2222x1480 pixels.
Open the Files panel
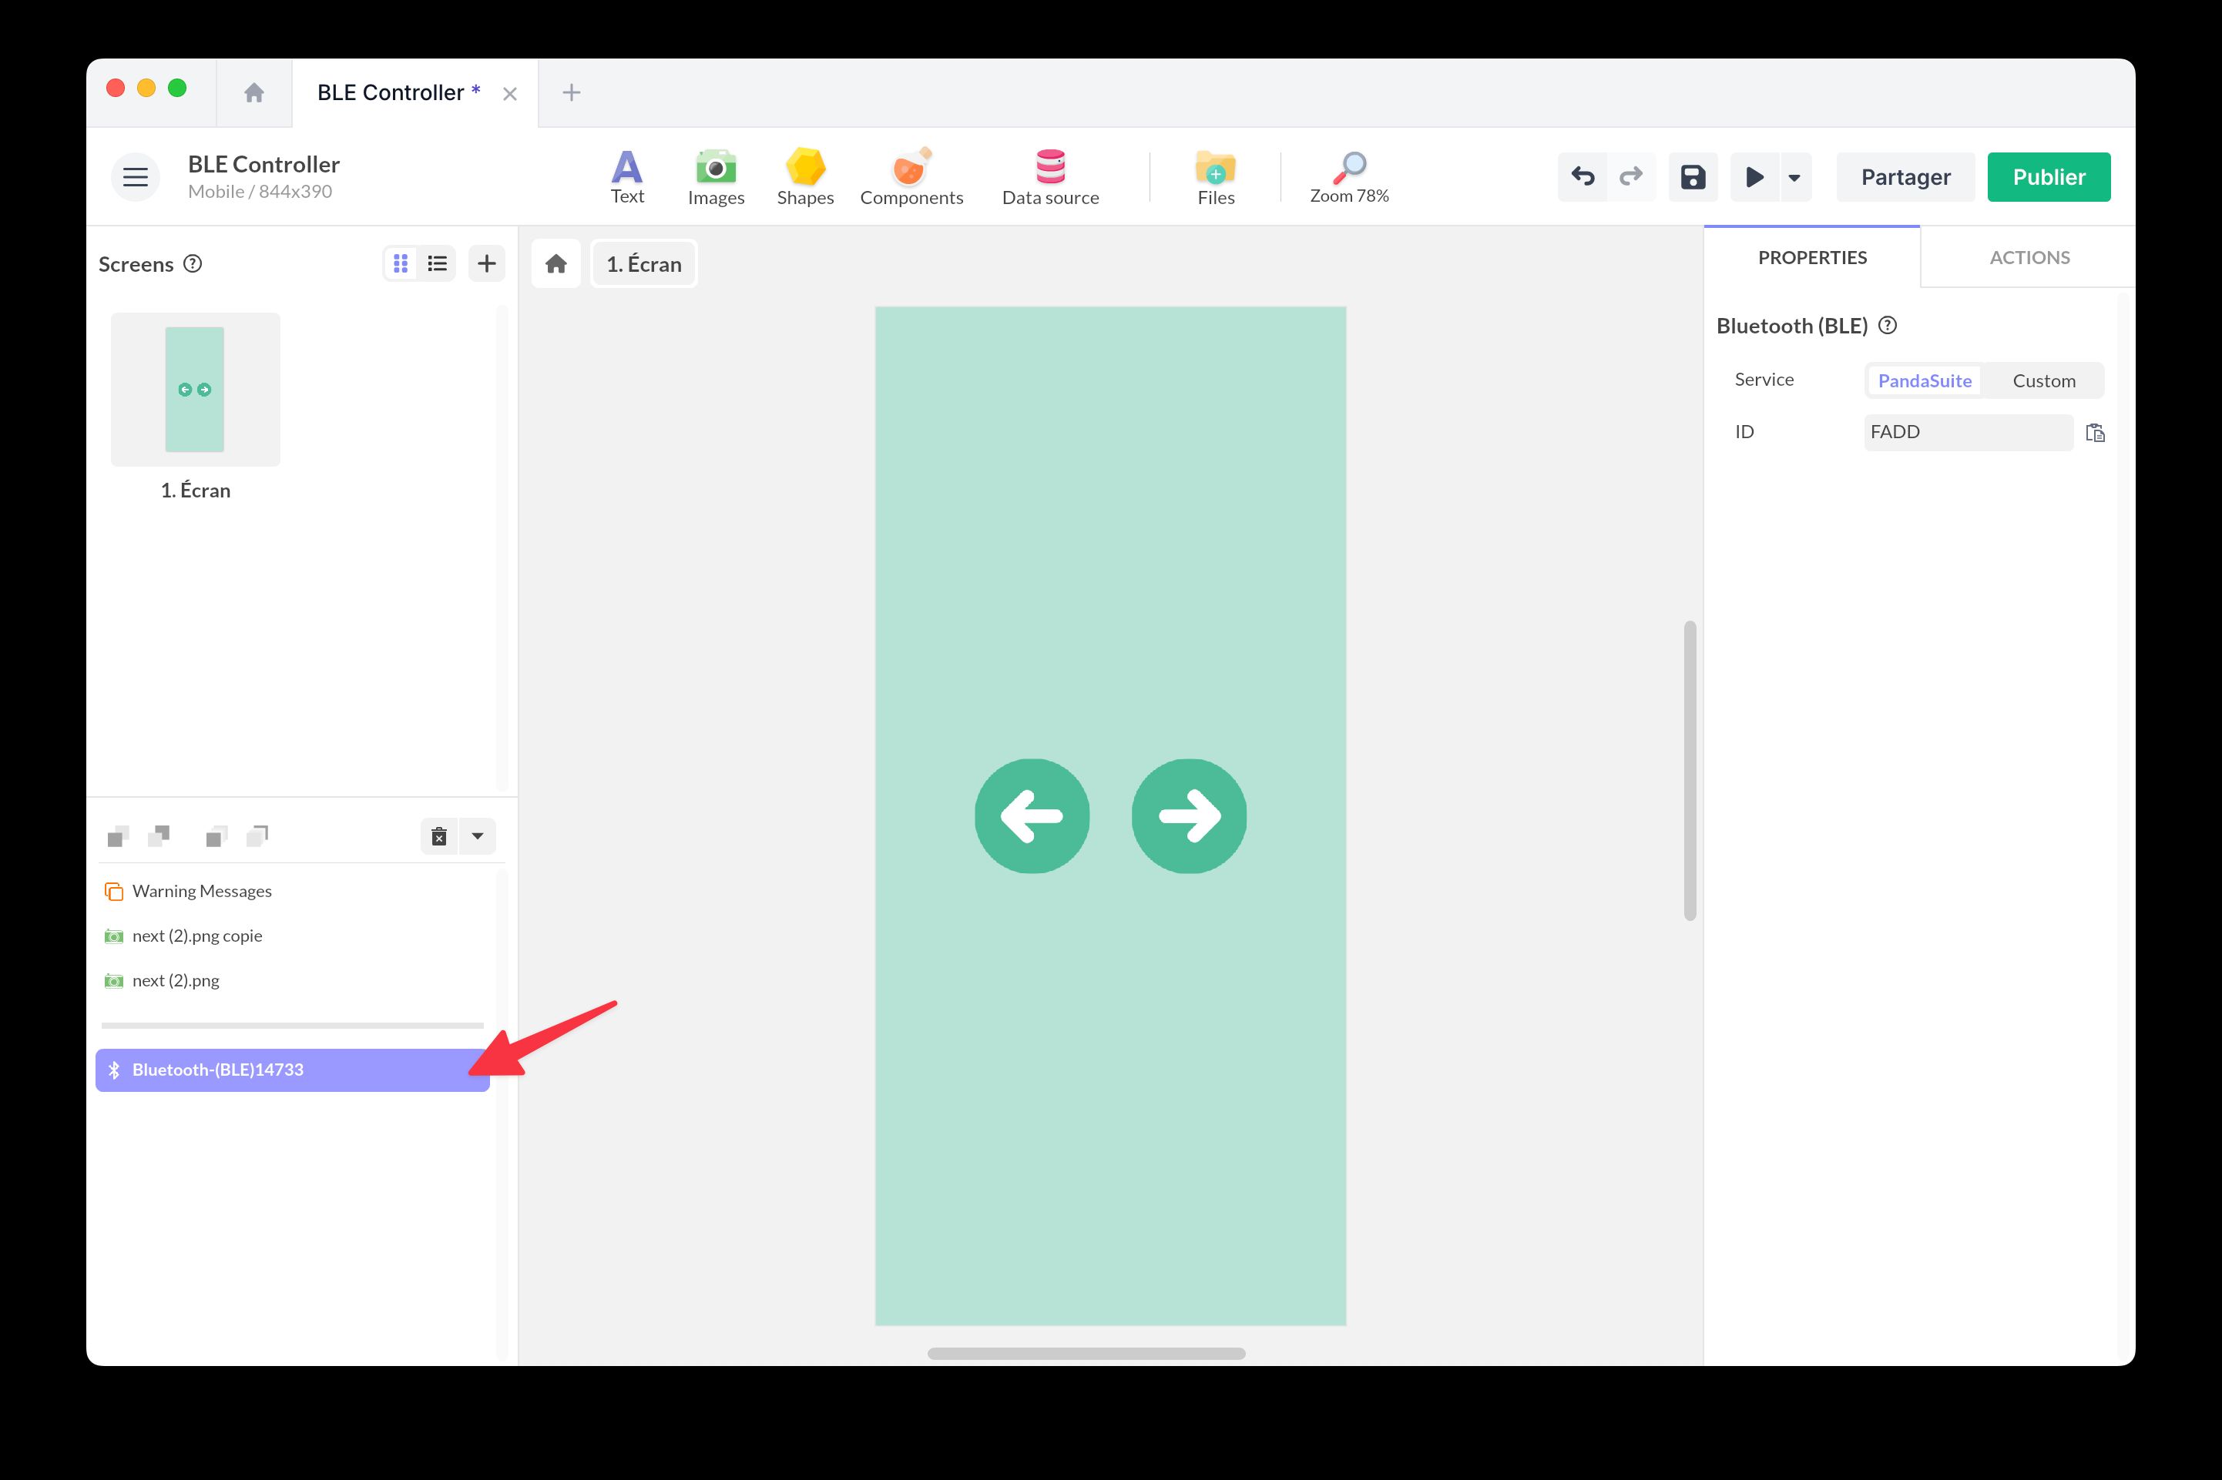[x=1215, y=176]
